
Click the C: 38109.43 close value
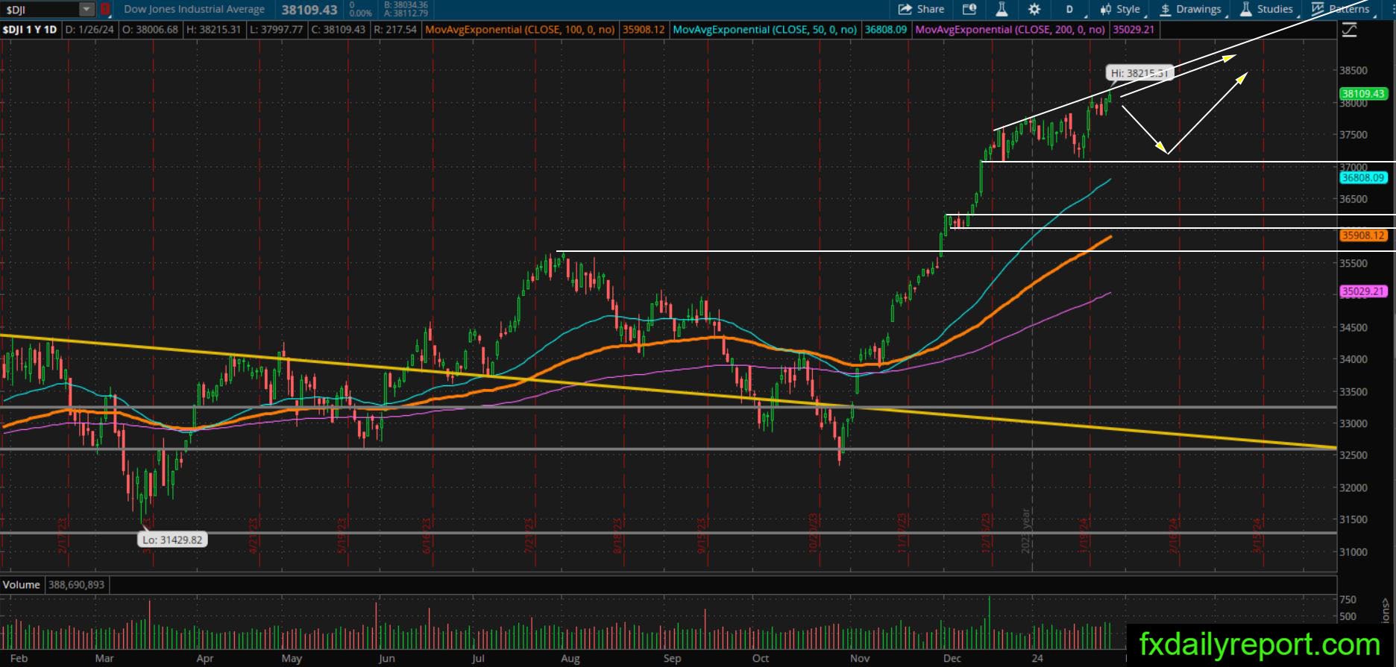click(x=338, y=30)
